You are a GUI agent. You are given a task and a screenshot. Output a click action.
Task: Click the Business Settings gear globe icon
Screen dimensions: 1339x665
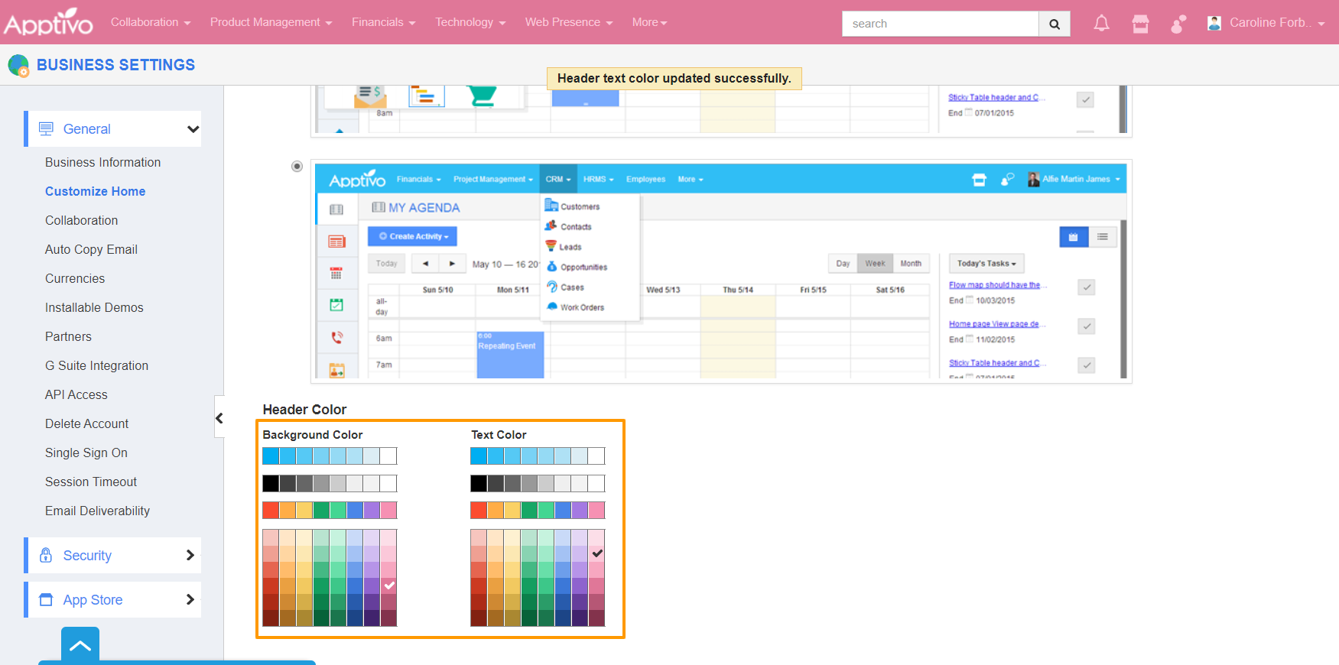point(18,66)
